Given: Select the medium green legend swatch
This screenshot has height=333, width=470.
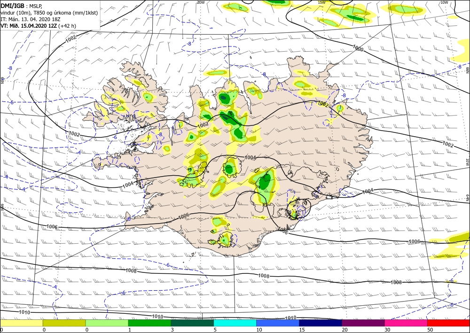Looking at the screenshot, I should (x=149, y=323).
